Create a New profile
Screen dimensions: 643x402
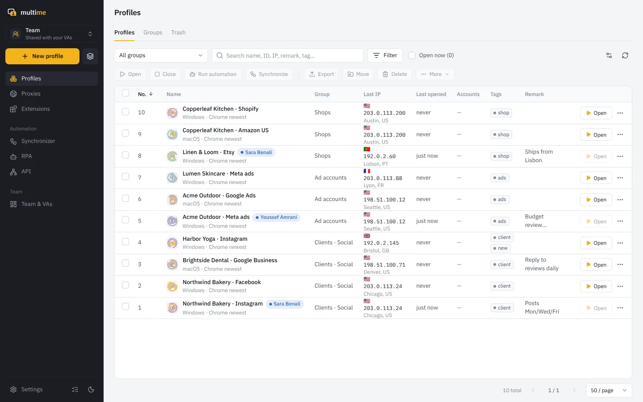[x=42, y=56]
